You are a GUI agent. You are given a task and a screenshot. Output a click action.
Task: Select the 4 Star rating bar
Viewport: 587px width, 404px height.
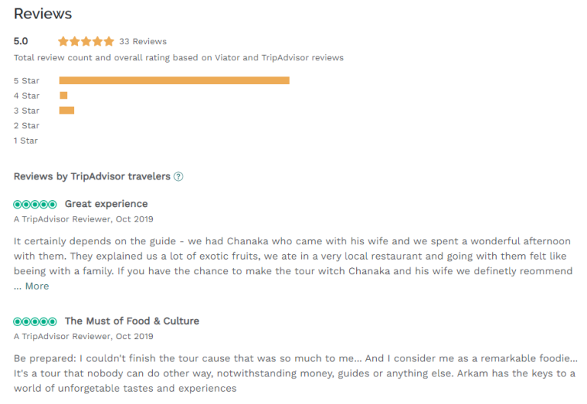click(63, 95)
